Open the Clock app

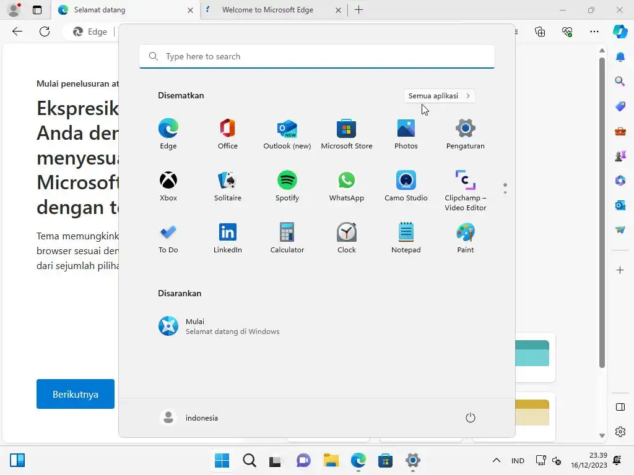click(x=347, y=238)
